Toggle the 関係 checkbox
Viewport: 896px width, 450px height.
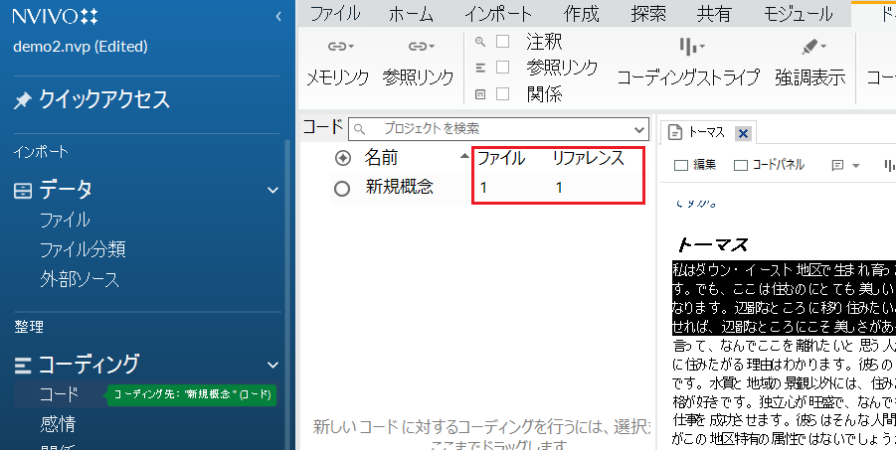(x=503, y=93)
